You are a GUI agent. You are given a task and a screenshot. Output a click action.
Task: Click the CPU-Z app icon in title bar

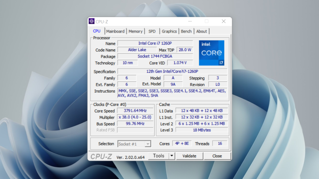[91, 21]
